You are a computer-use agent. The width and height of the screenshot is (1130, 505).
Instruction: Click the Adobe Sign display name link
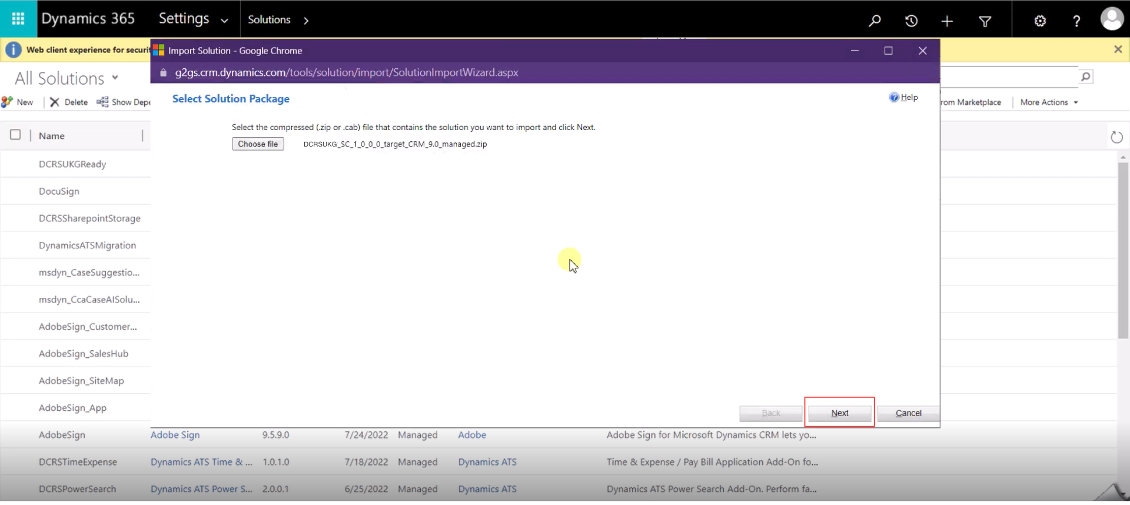[x=175, y=435]
